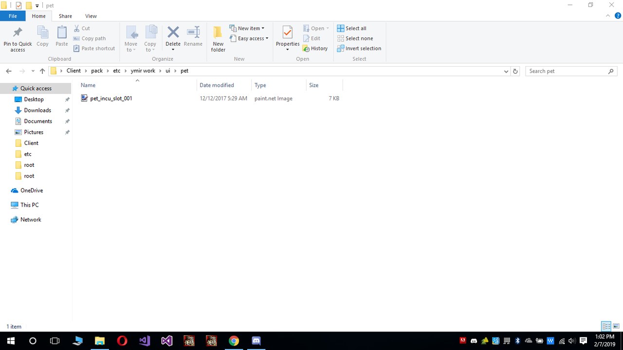The image size is (623, 350).
Task: Expand the New item dropdown
Action: [247, 28]
